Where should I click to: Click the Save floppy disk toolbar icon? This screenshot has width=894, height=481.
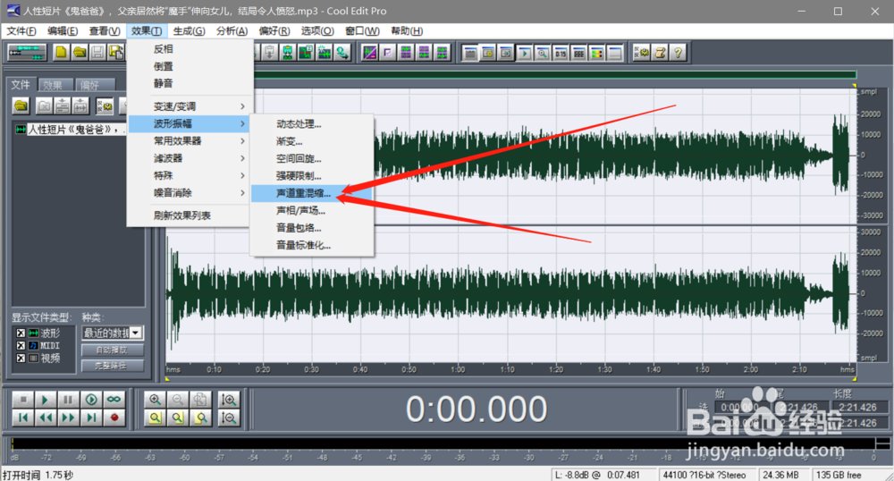click(x=97, y=53)
